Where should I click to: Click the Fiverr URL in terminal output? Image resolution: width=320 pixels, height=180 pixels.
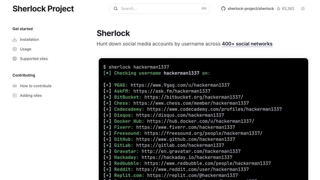click(x=186, y=127)
